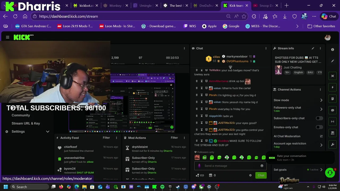
Task: Toggle Subscribers-only chat switch
Action: (x=319, y=118)
